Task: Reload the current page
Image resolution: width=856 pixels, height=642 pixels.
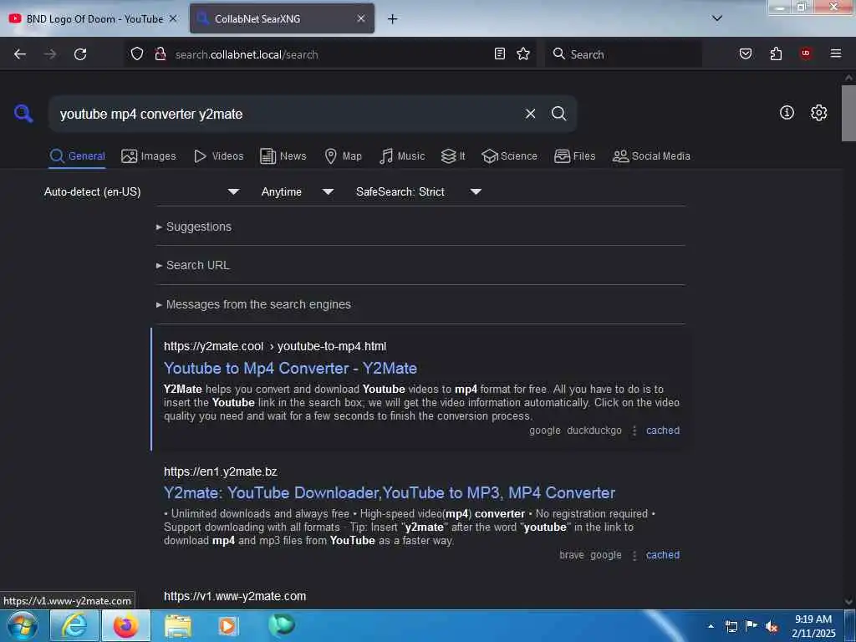Action: click(x=80, y=54)
